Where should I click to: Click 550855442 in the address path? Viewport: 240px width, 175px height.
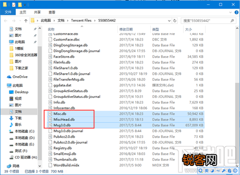tap(107, 21)
